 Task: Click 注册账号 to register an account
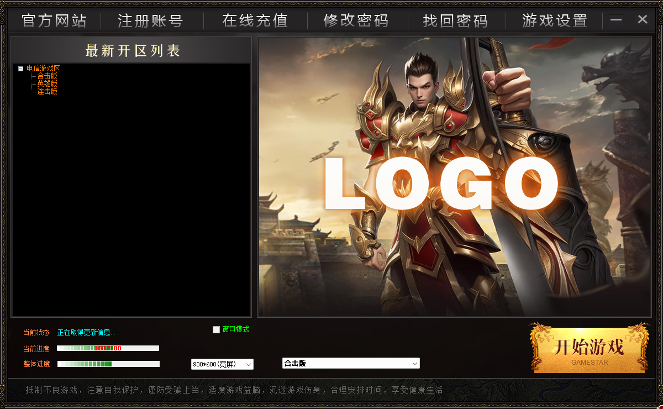click(150, 21)
